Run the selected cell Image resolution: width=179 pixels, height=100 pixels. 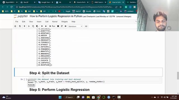(x=52, y=26)
